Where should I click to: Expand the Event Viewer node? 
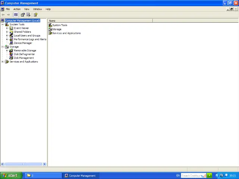point(7,28)
